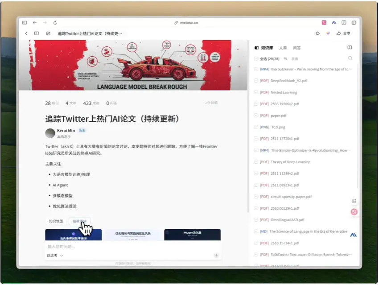Viewport: 379px width, 285px height.
Task: Click the Language Model Breakthrough banner image
Action: 133,65
